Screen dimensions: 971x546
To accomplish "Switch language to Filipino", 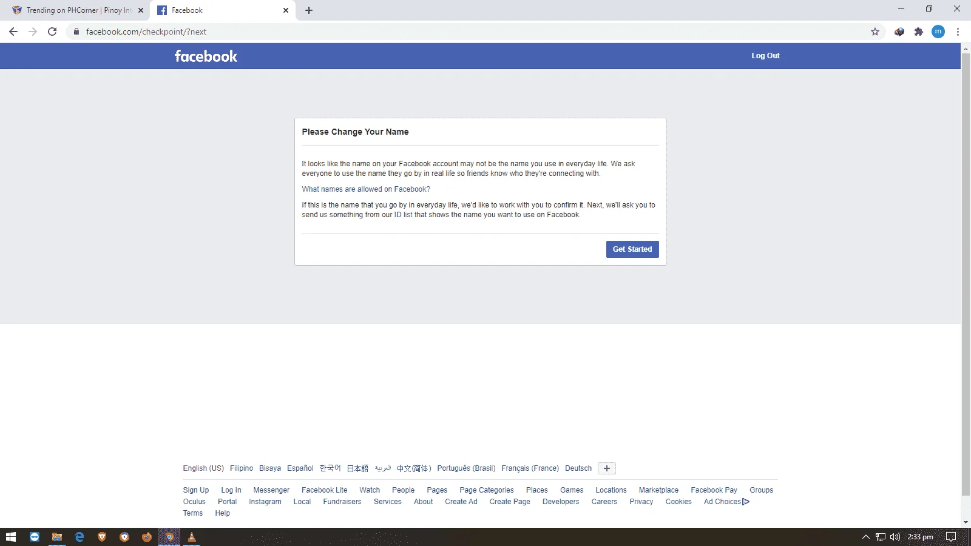I will [x=242, y=468].
